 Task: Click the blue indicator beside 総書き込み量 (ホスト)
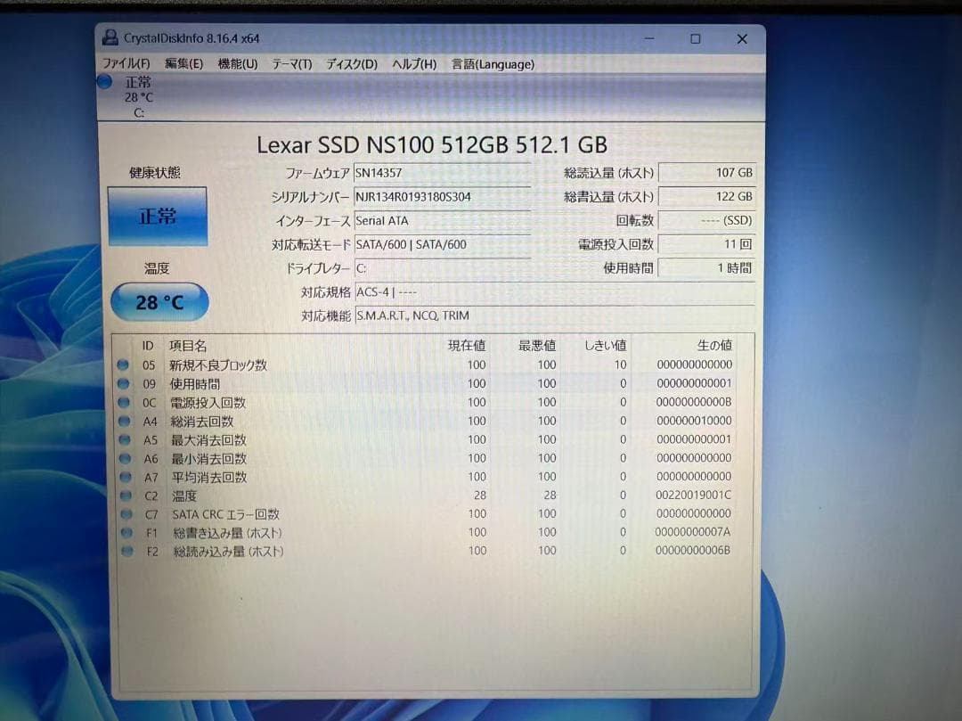coord(125,532)
